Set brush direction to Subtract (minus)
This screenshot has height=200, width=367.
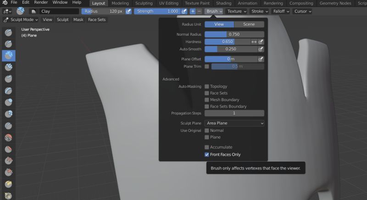click(x=199, y=11)
